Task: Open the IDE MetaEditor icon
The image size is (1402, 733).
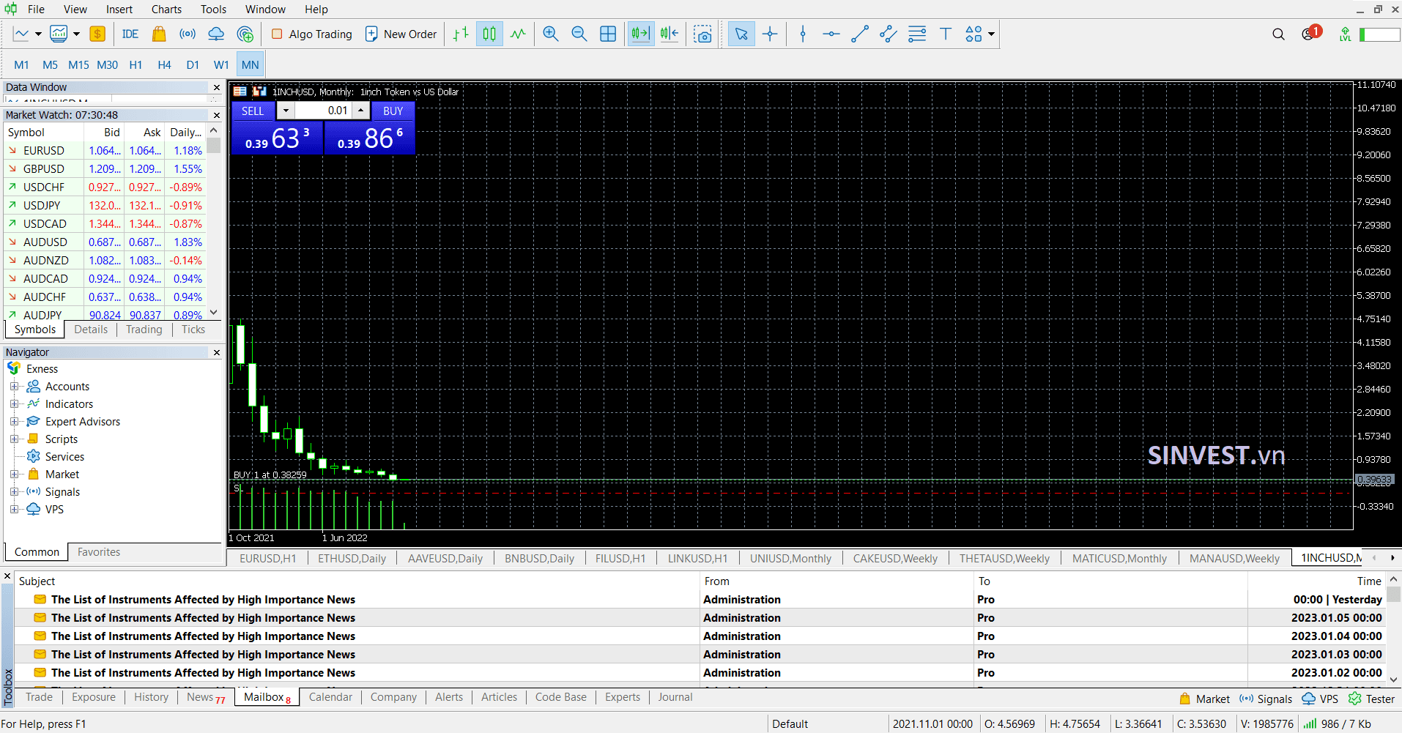Action: click(x=130, y=34)
